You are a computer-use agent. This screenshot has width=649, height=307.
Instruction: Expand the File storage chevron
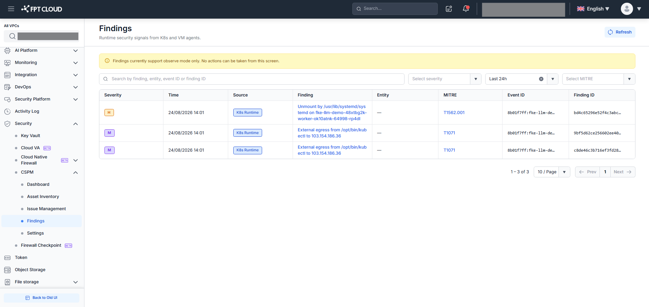pyautogui.click(x=76, y=282)
